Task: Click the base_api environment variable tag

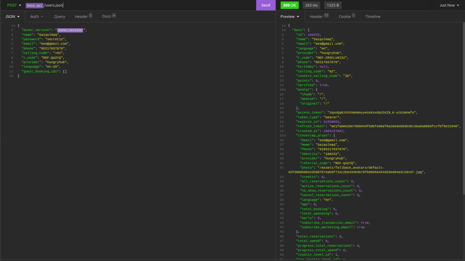Action: click(x=35, y=5)
